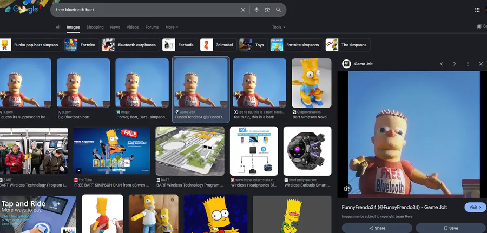Image resolution: width=487 pixels, height=233 pixels.
Task: Open Oldphoneworks Bart Simpson Novelty image
Action: (x=312, y=83)
